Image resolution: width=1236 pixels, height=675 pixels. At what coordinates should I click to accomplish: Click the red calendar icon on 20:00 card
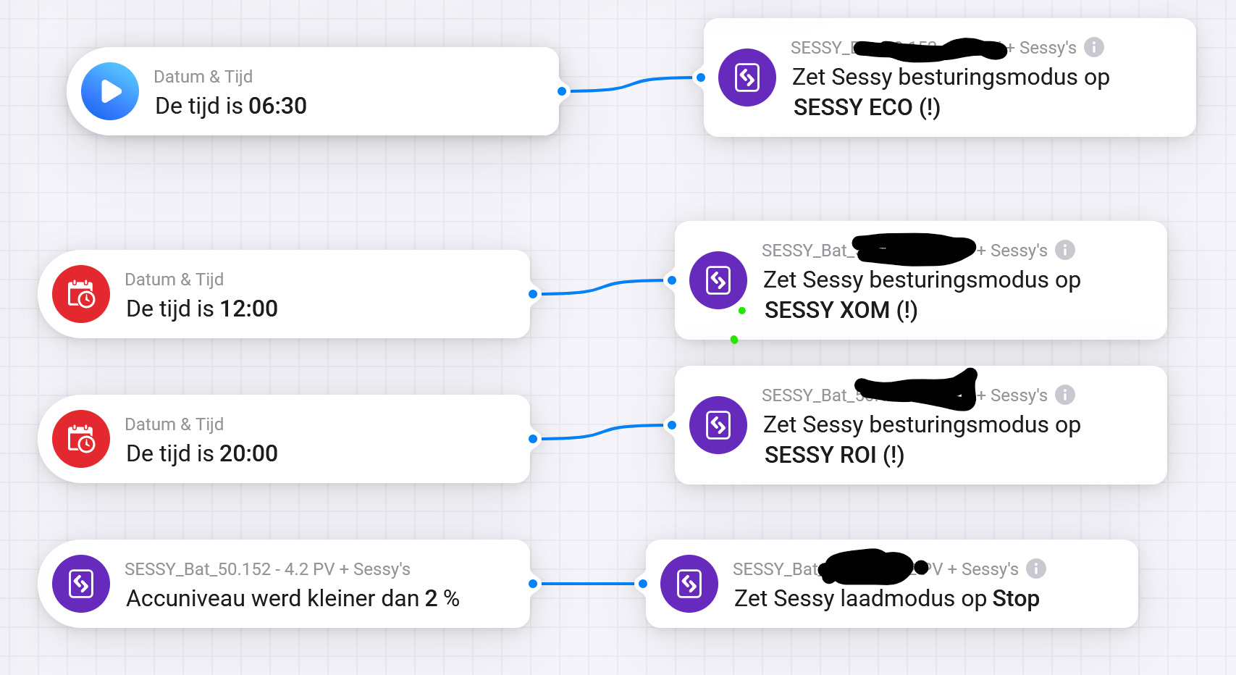pyautogui.click(x=81, y=439)
